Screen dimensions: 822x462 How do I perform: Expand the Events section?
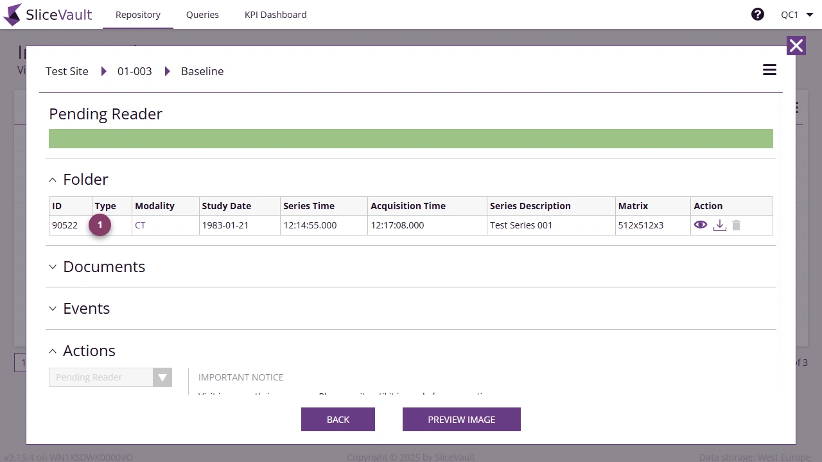pos(53,309)
